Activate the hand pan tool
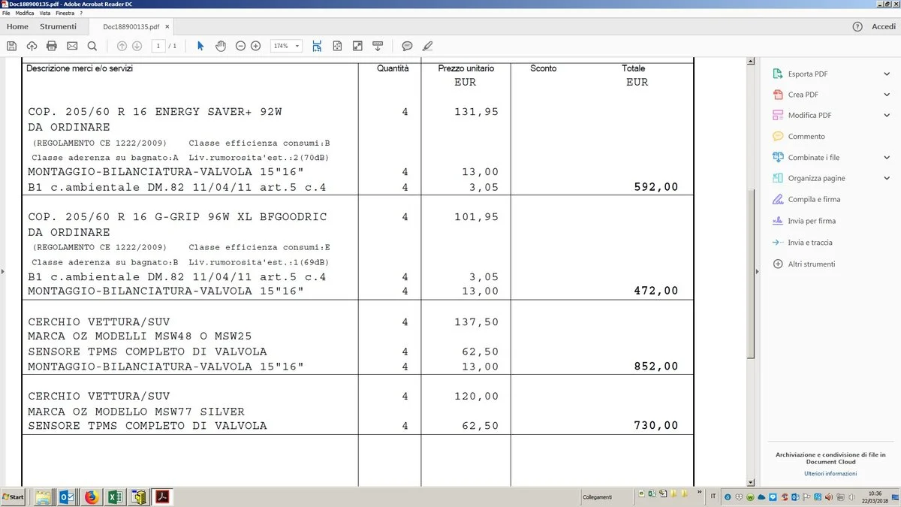 221,46
